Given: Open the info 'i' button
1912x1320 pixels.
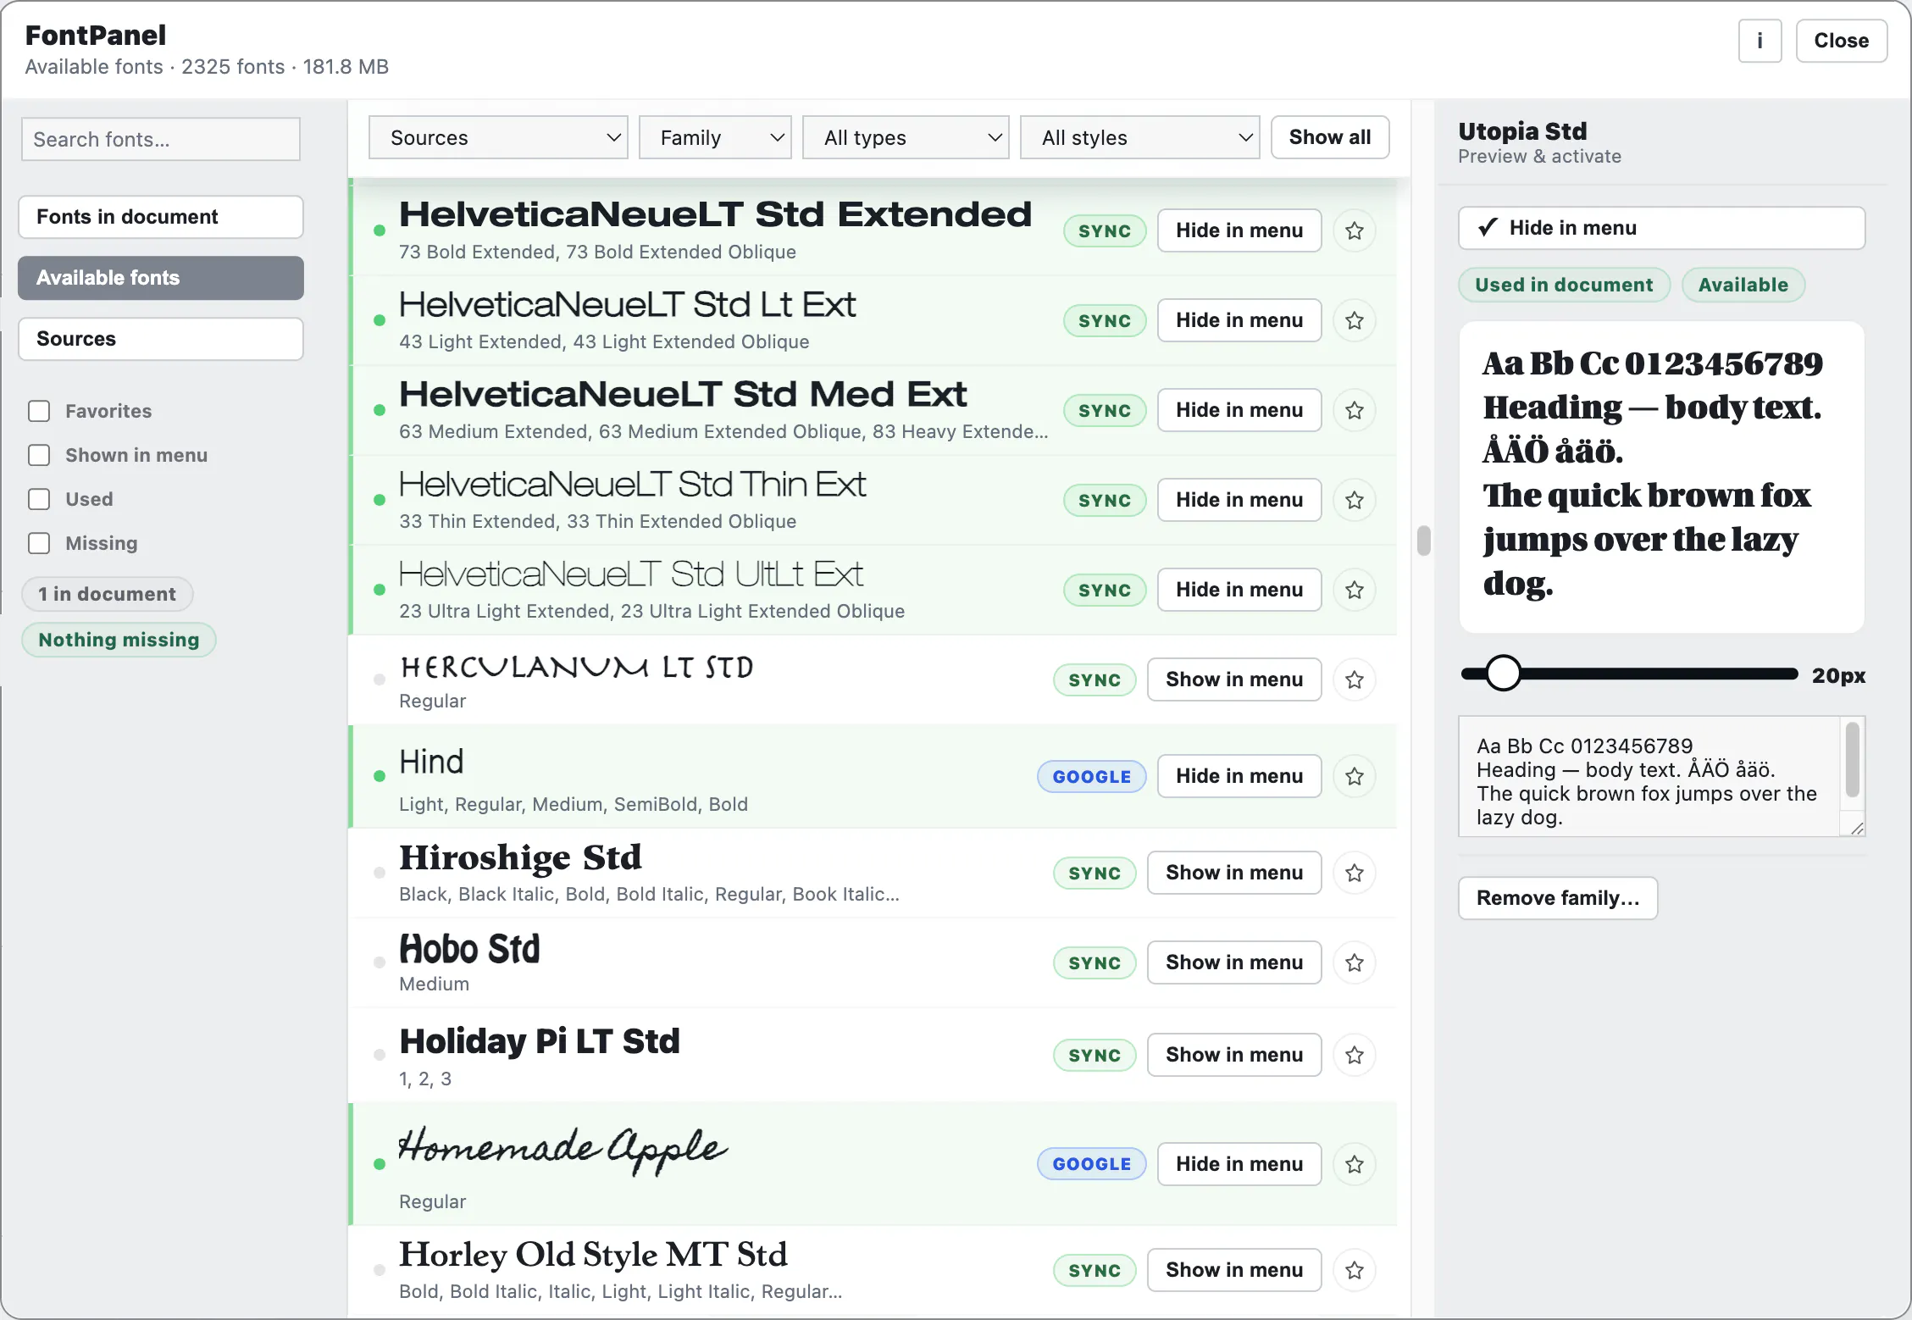Looking at the screenshot, I should point(1760,41).
